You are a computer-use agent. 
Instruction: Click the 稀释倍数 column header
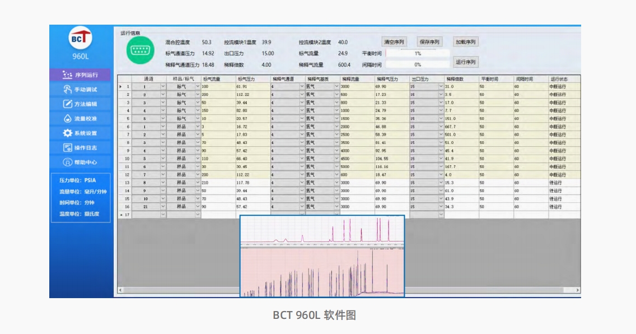click(461, 78)
